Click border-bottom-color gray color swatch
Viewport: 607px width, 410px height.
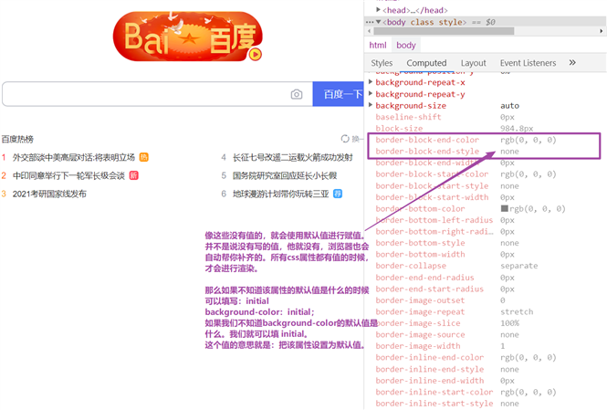click(504, 208)
